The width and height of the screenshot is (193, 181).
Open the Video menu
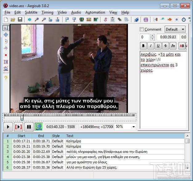pos(62,12)
